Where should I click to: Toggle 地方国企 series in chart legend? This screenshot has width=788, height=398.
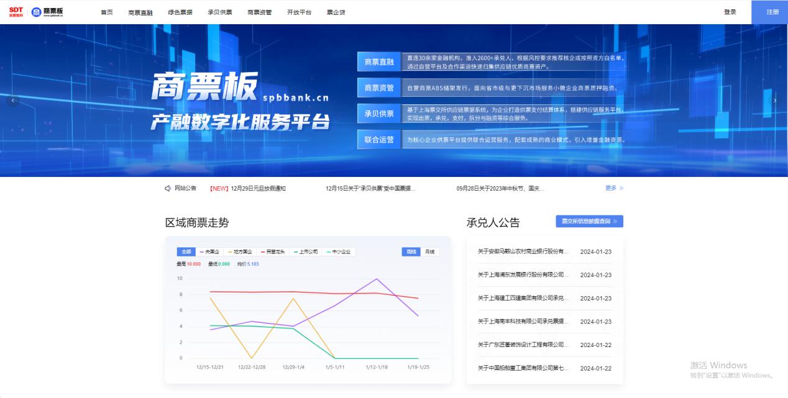[x=239, y=252]
